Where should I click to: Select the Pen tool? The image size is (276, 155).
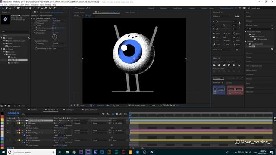pos(30,8)
